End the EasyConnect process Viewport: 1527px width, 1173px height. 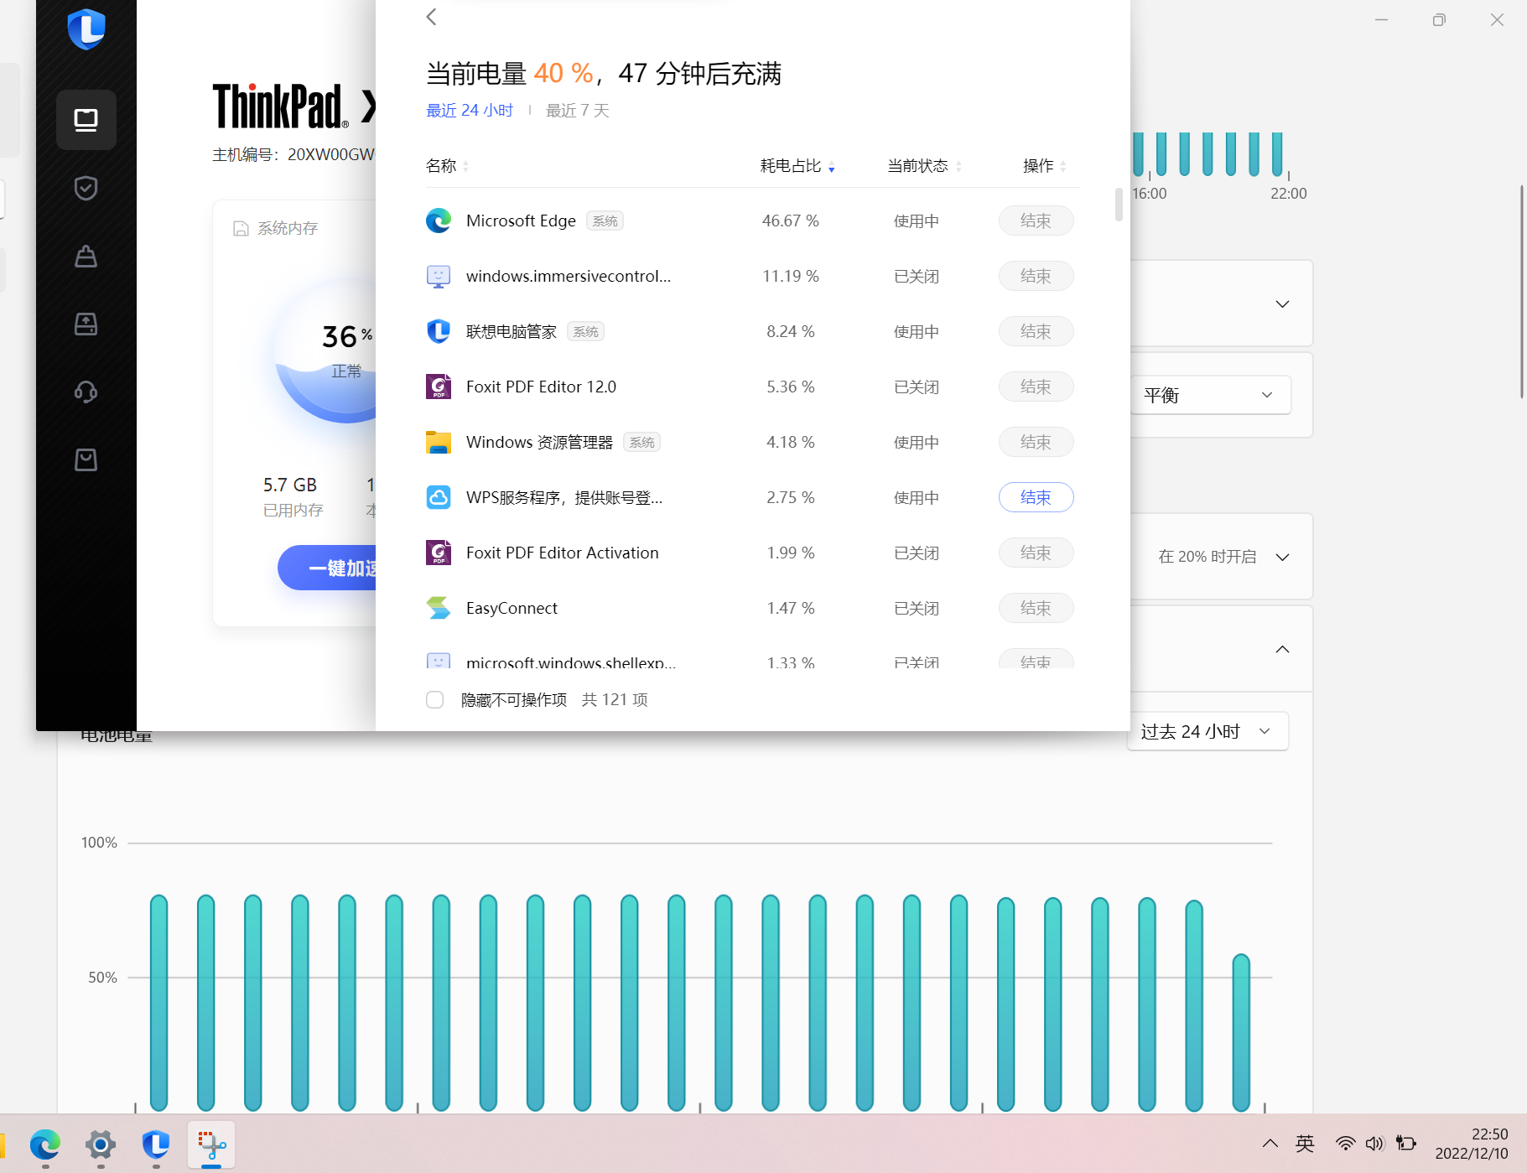pyautogui.click(x=1036, y=608)
